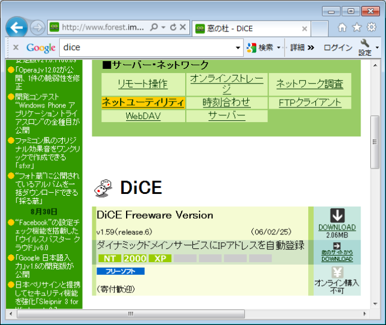
Task: Open the wrench 設定 icon
Action: (365, 47)
